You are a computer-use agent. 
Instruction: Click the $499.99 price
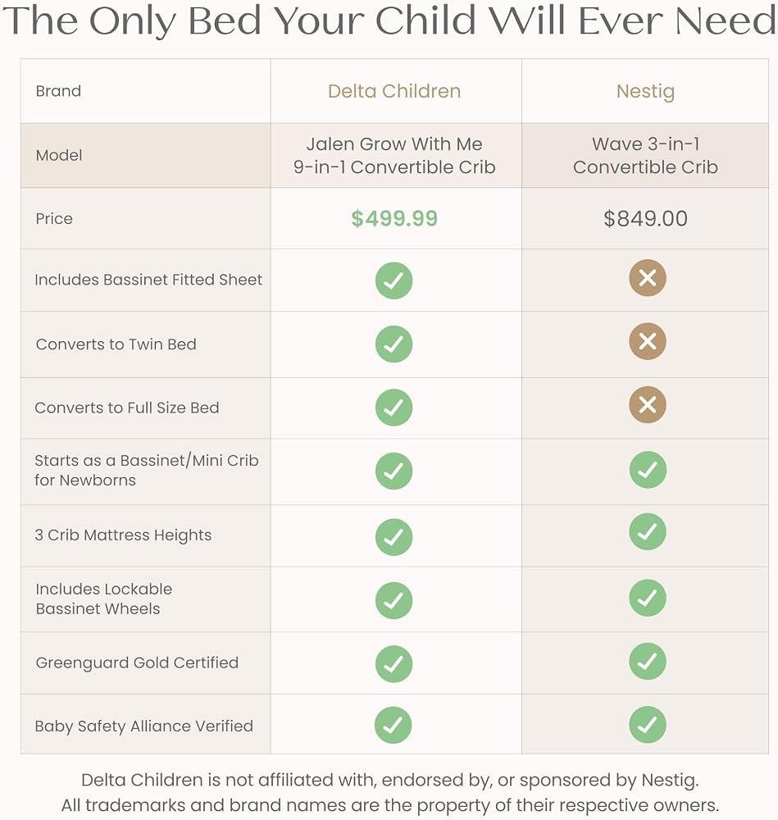click(394, 218)
